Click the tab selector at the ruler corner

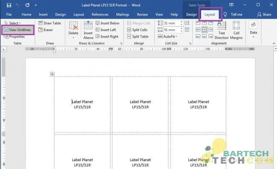4,49
